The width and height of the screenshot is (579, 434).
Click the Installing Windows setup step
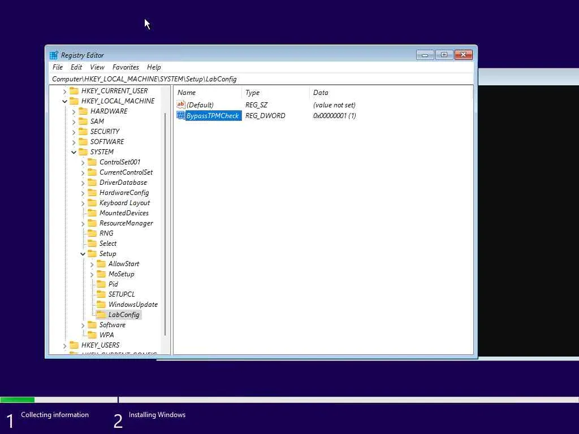[x=157, y=415]
